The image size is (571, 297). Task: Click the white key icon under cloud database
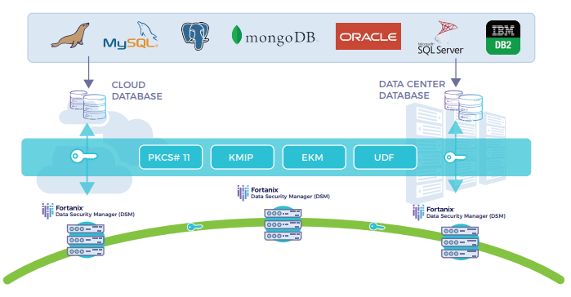click(x=84, y=157)
